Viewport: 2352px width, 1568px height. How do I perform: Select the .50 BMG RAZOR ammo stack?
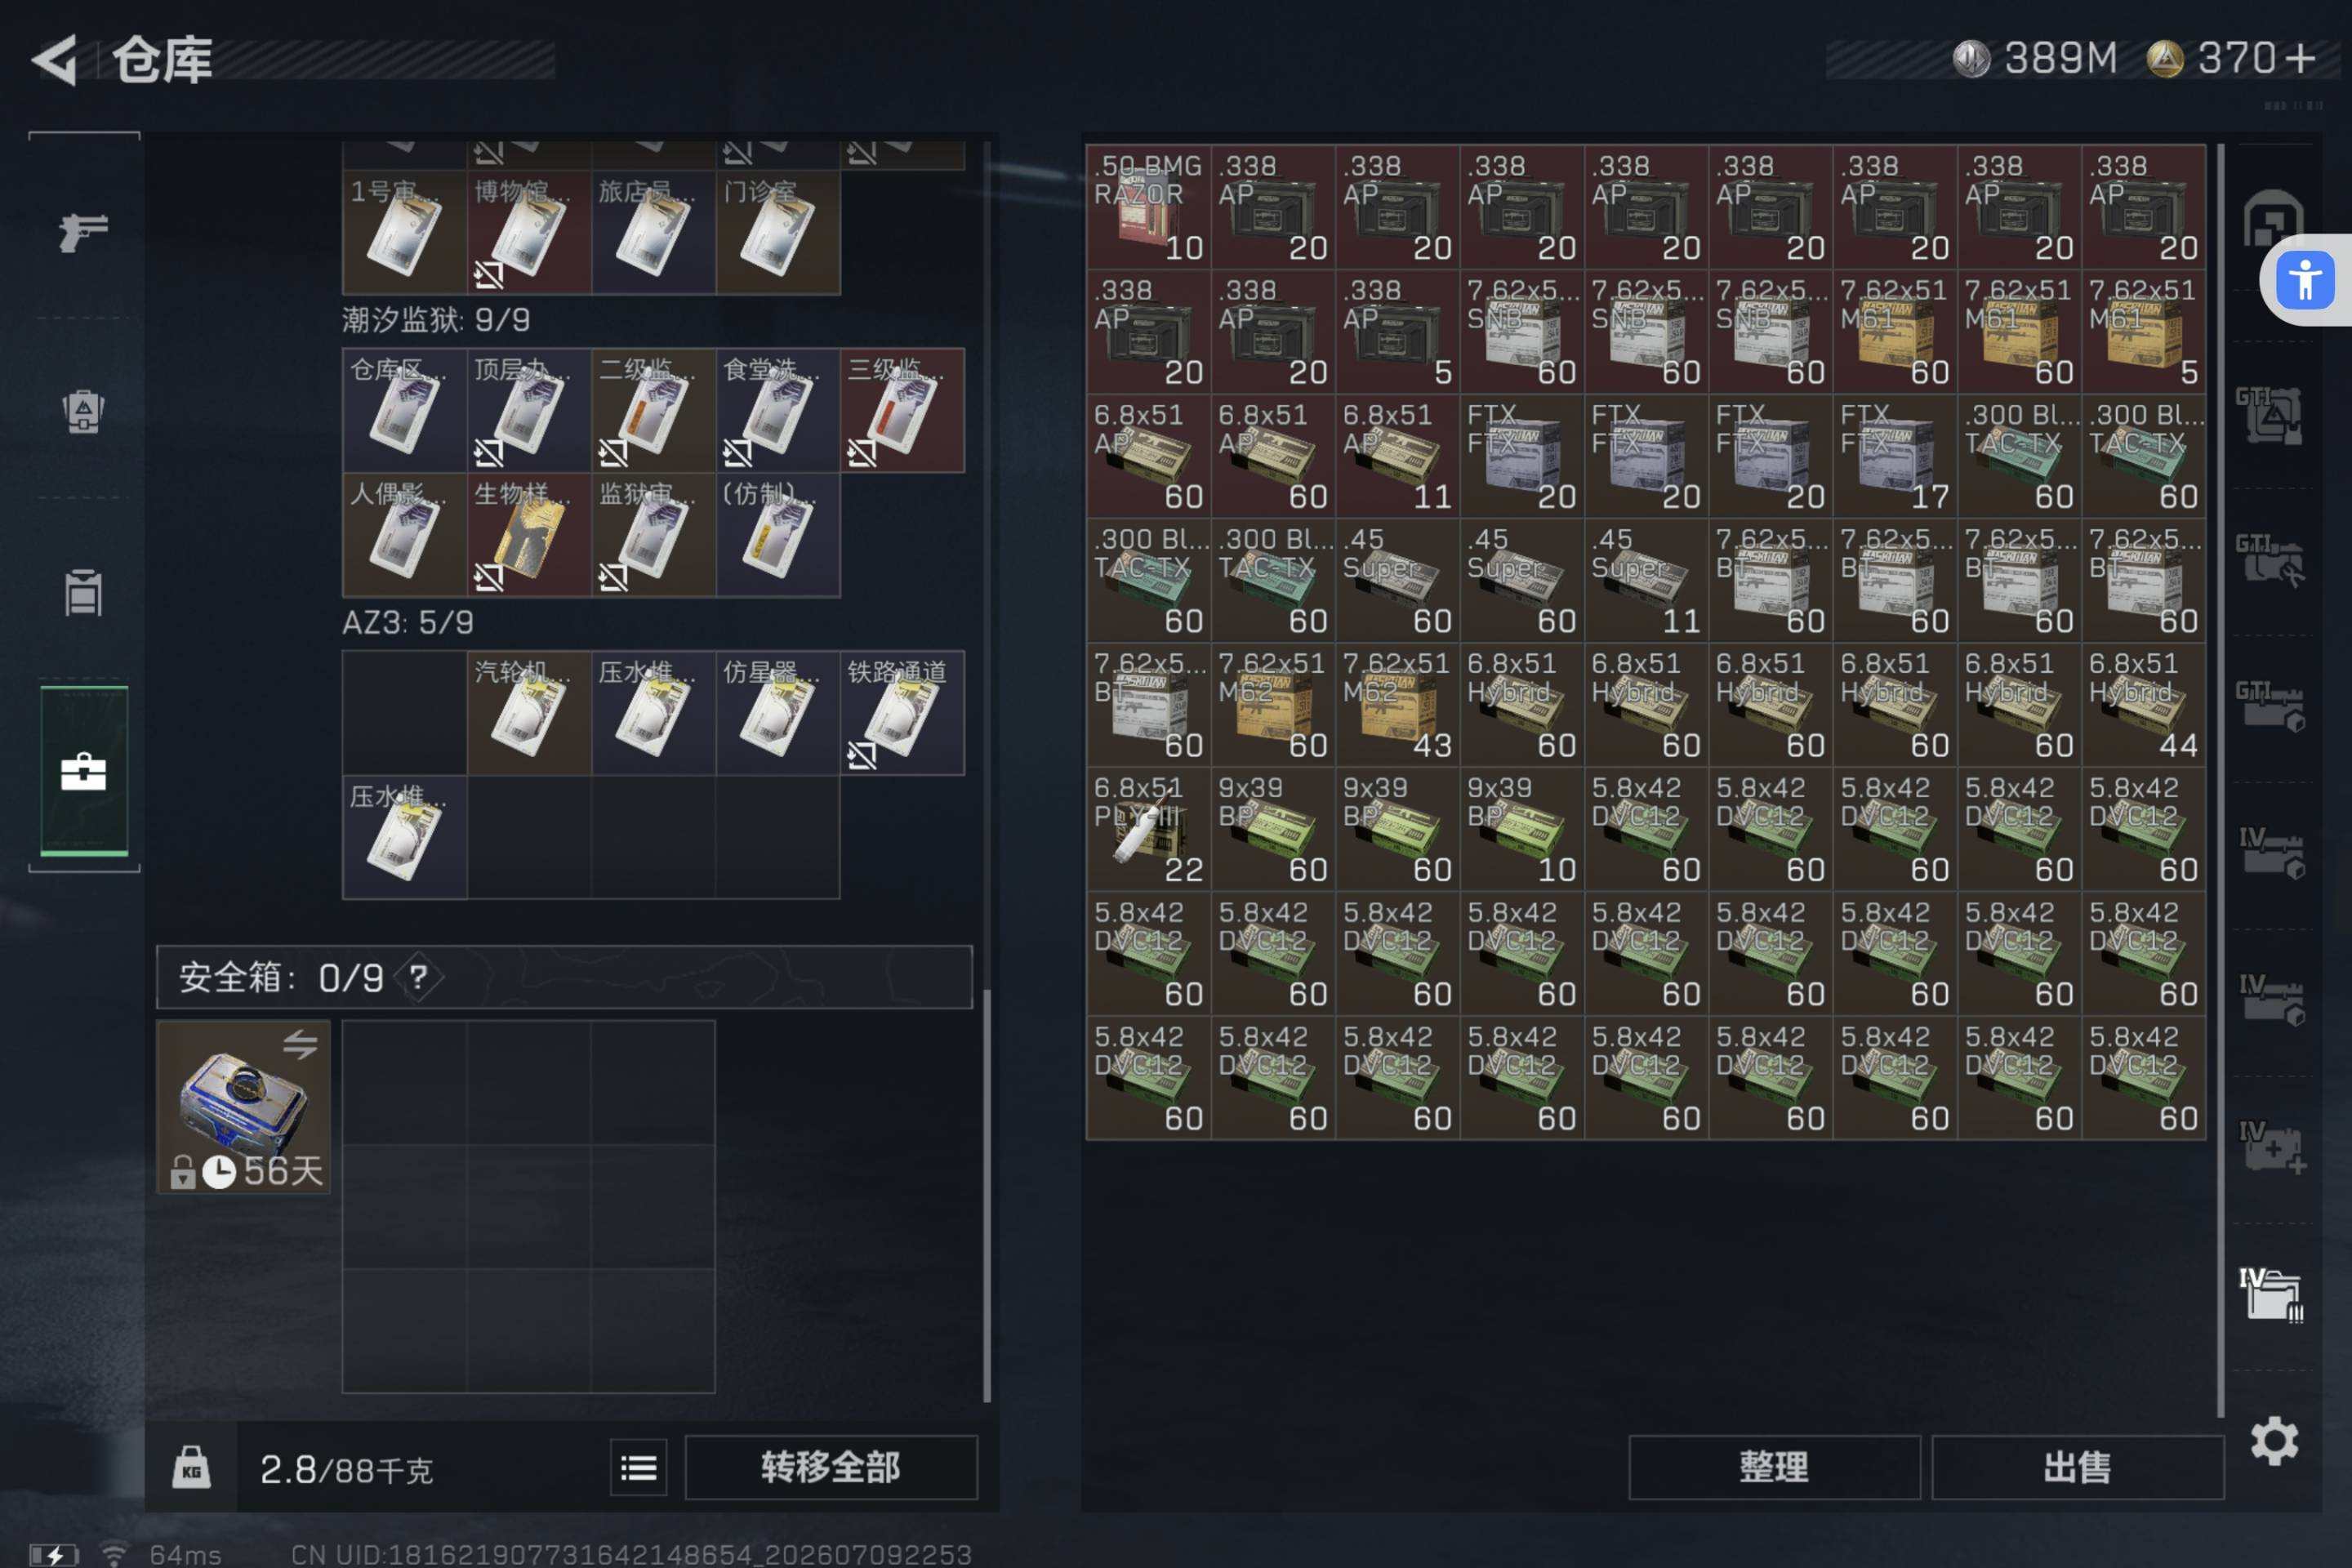1149,207
